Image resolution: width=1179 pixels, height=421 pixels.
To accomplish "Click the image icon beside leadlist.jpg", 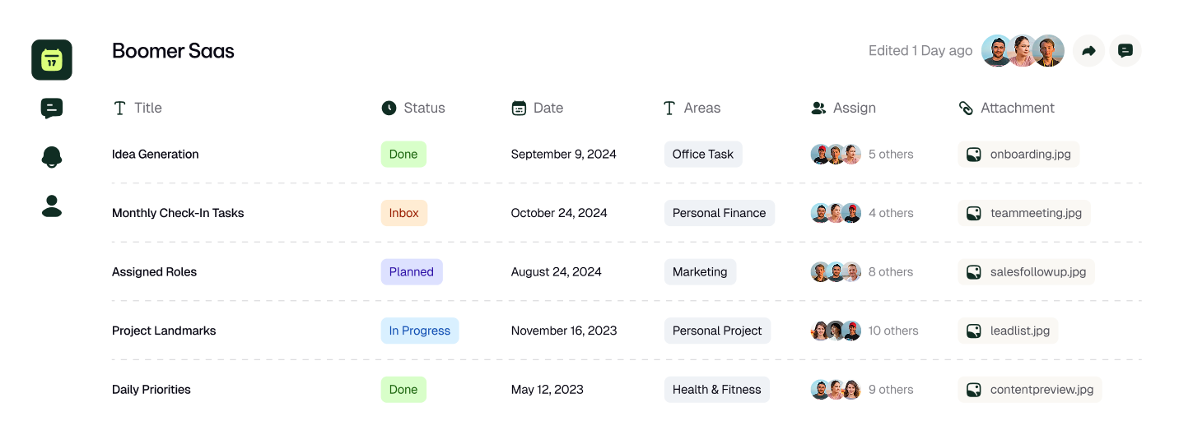I will (974, 331).
